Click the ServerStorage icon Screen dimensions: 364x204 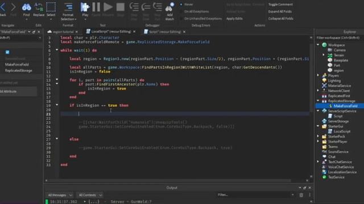(324, 121)
